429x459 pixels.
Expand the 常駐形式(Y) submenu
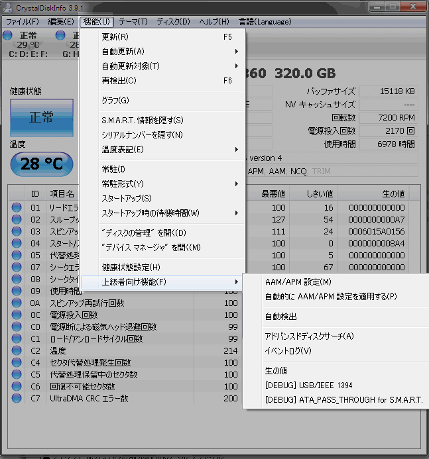(x=162, y=184)
